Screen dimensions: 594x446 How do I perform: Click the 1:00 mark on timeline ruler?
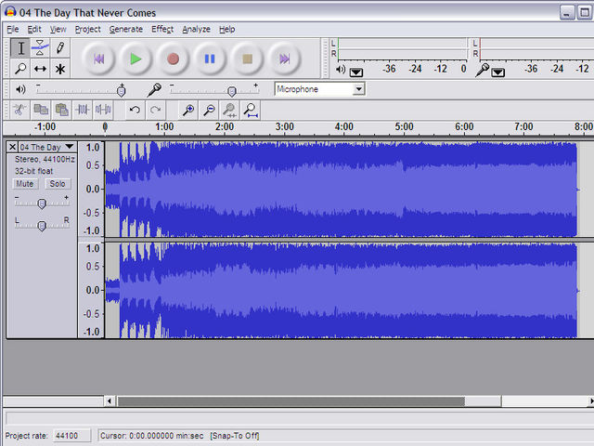(164, 126)
